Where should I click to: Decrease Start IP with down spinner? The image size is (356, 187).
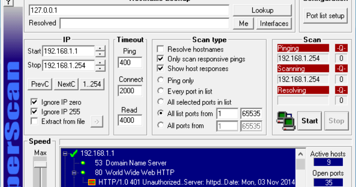[x=100, y=54]
